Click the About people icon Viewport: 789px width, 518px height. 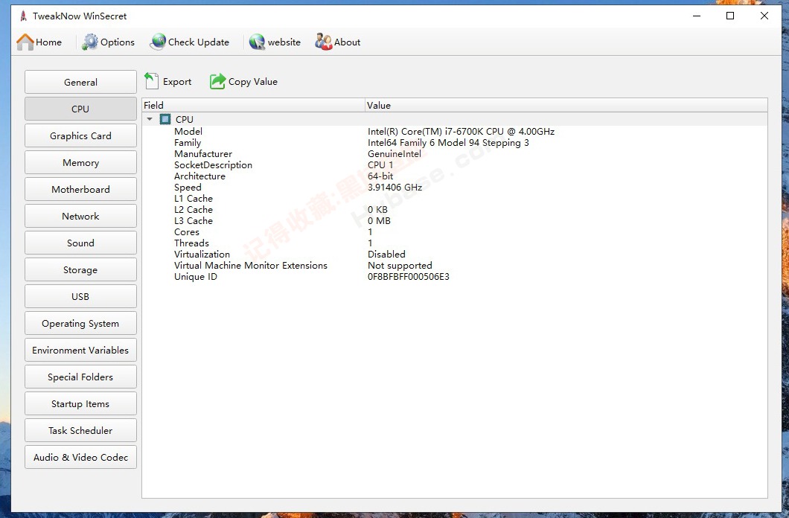click(324, 42)
